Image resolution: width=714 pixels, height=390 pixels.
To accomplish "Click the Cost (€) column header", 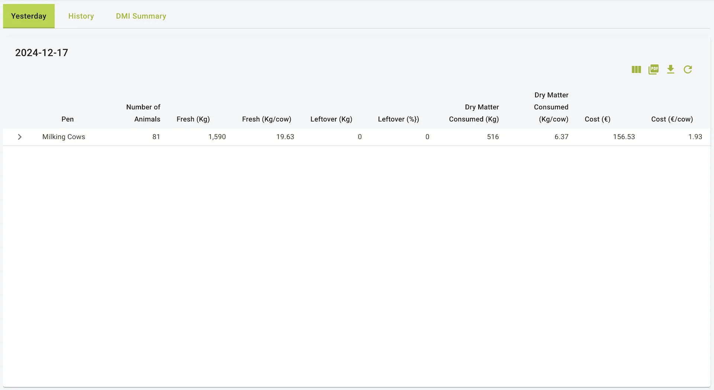I will (597, 119).
